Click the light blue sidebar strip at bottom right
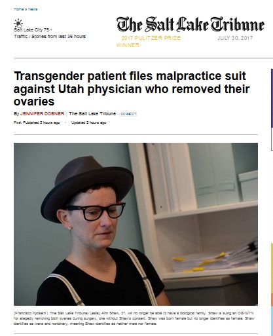 (x=272, y=321)
